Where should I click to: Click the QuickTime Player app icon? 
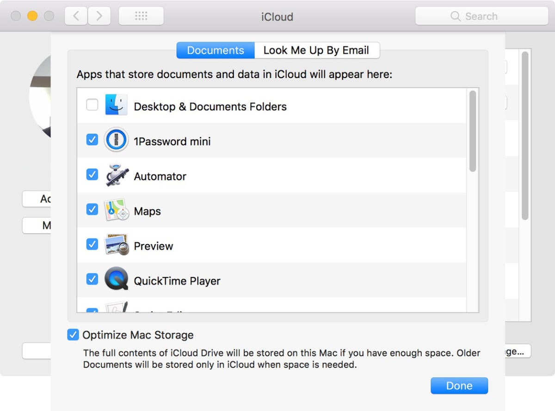[x=116, y=279]
